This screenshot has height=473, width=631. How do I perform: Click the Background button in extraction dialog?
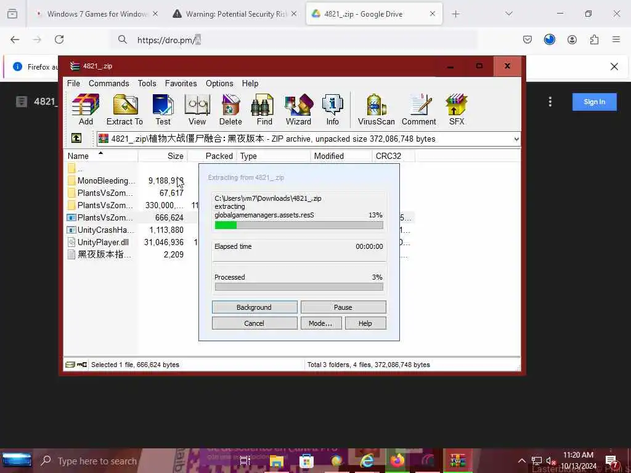(254, 307)
